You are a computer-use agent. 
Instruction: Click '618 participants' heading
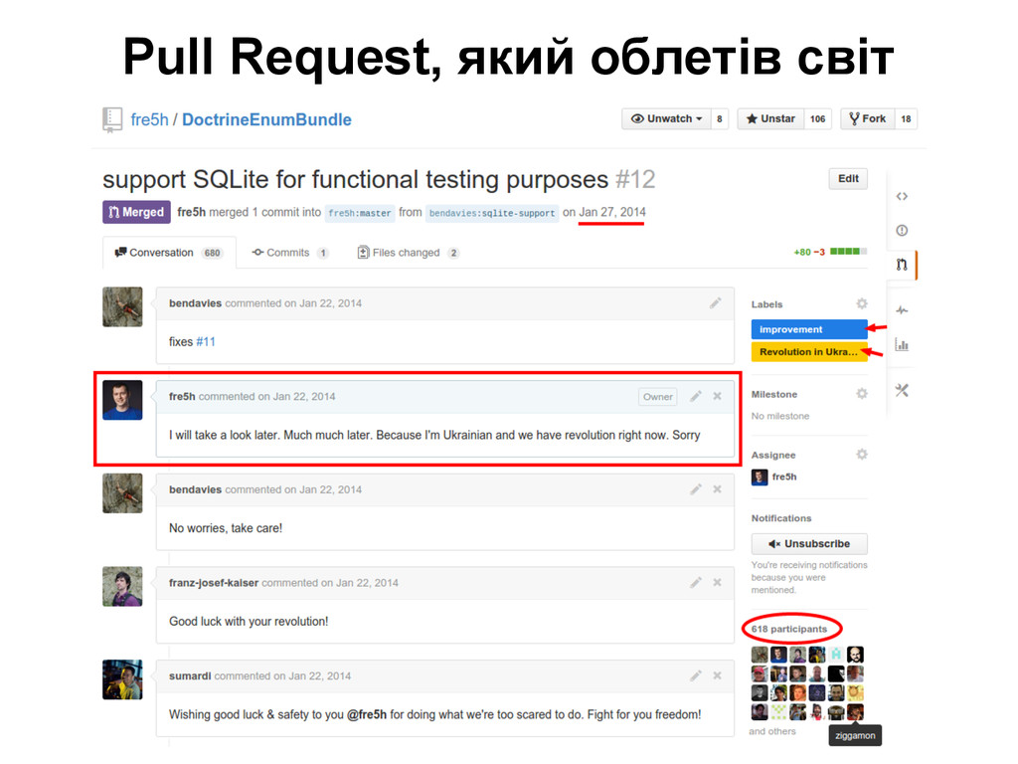click(788, 629)
